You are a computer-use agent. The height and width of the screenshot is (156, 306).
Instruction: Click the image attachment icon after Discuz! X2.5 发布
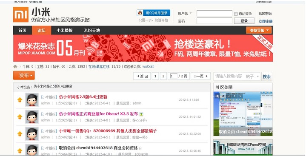tap(141, 114)
